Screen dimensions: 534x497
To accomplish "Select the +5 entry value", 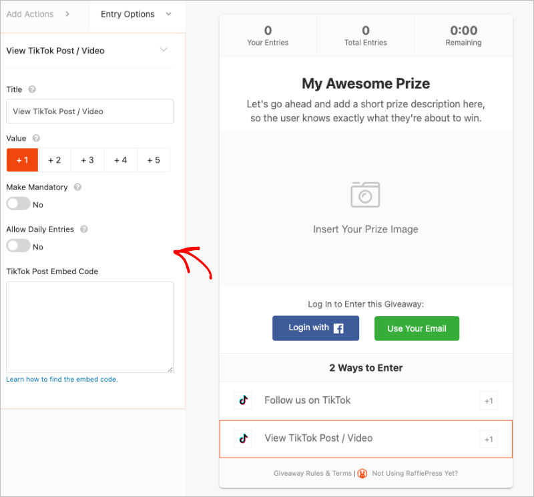I will coord(154,159).
